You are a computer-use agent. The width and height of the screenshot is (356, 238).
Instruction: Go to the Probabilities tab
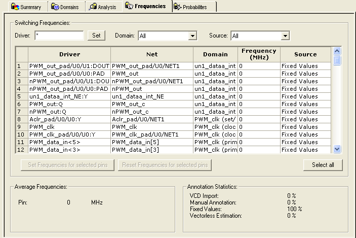tap(193, 7)
